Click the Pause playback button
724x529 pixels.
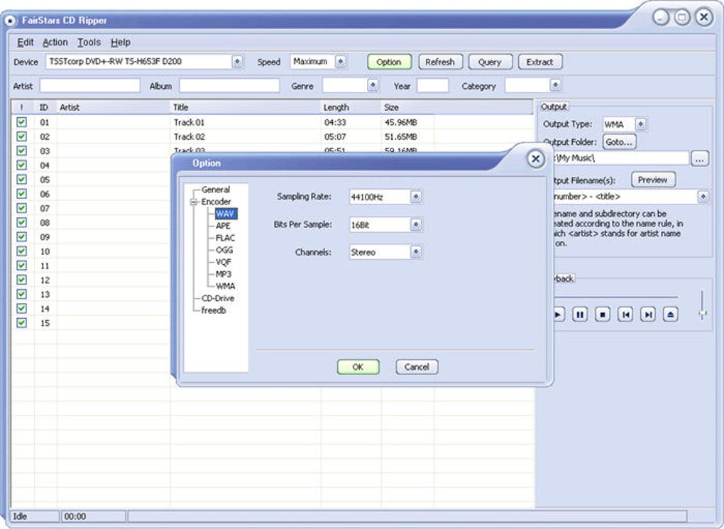coord(580,315)
